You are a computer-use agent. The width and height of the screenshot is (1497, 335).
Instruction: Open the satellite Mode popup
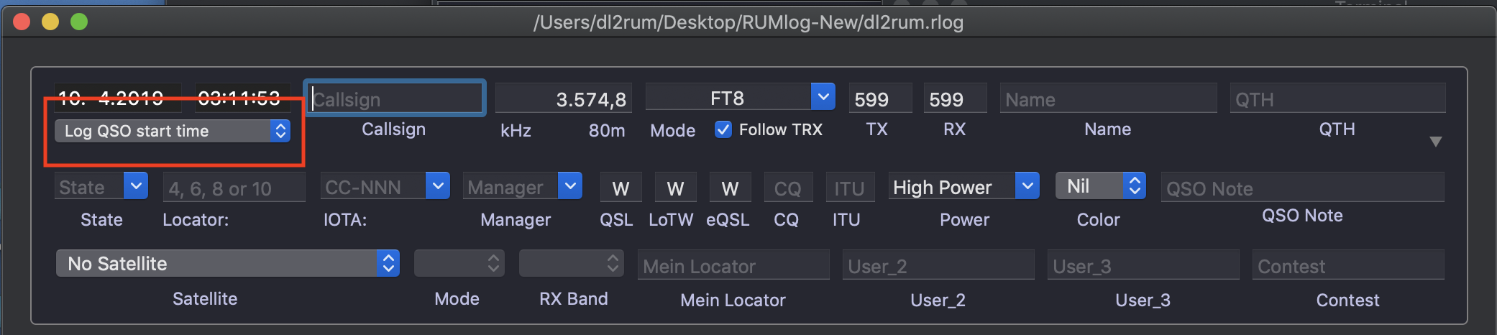pos(459,263)
